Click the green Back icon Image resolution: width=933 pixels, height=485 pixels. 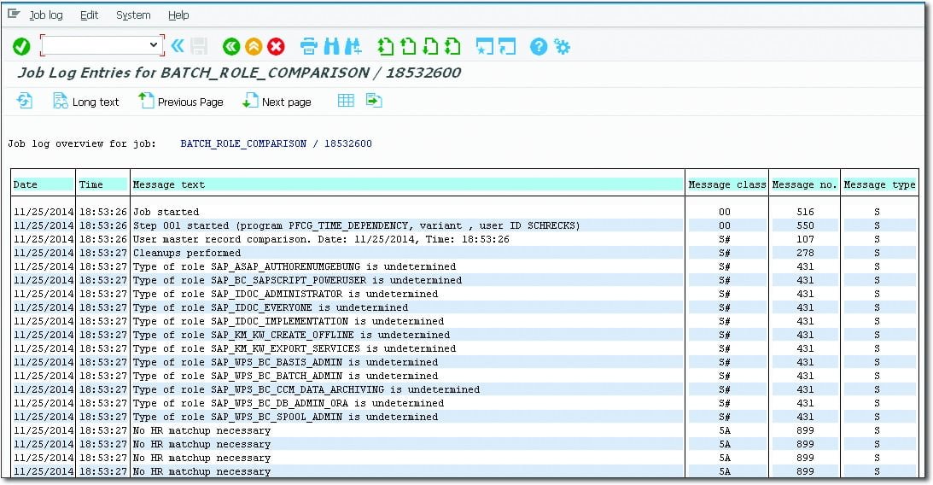(231, 46)
